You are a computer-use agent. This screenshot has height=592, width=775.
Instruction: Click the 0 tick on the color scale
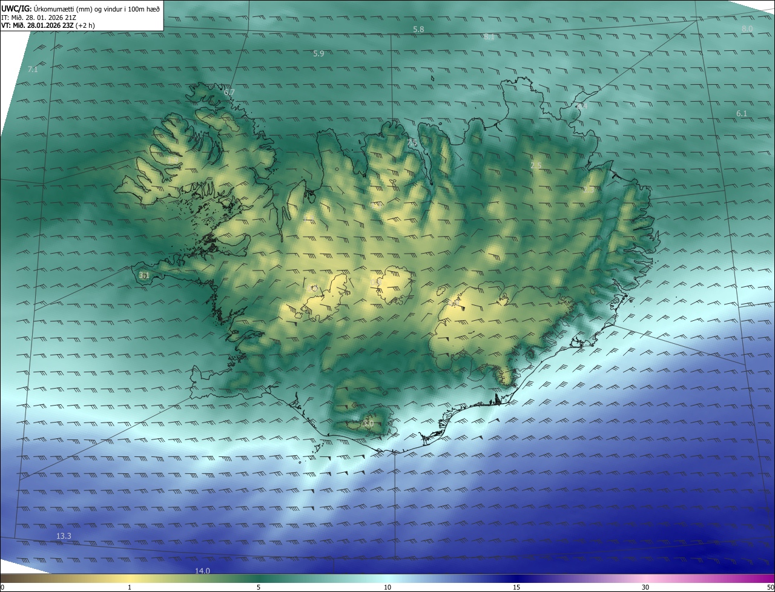2,587
